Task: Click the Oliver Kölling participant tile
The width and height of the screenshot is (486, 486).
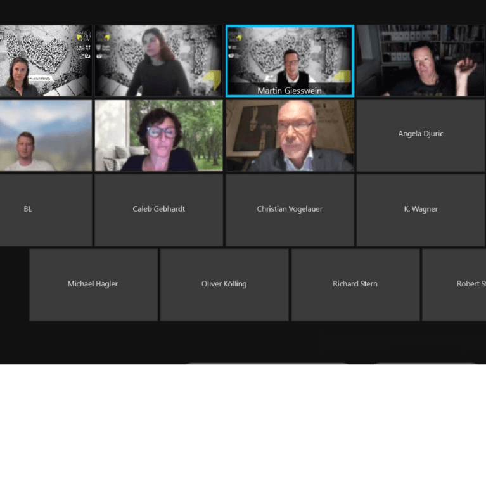Action: [224, 285]
